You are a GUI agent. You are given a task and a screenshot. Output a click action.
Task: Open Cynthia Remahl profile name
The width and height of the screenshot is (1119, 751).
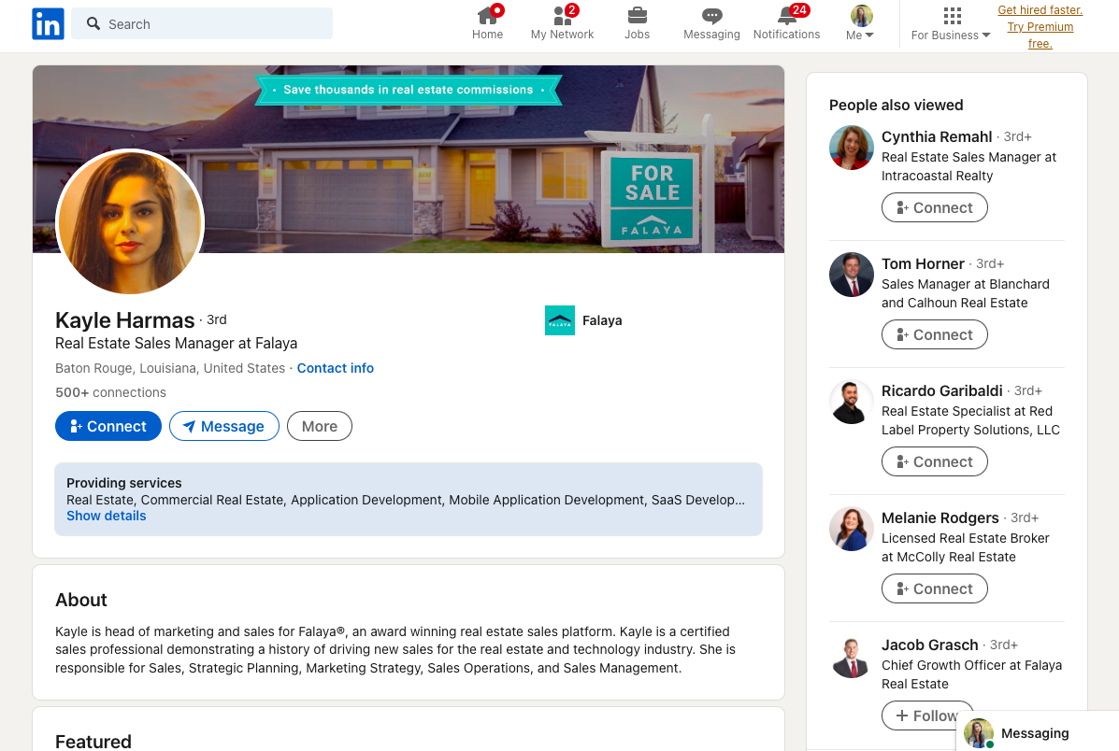pyautogui.click(x=937, y=136)
